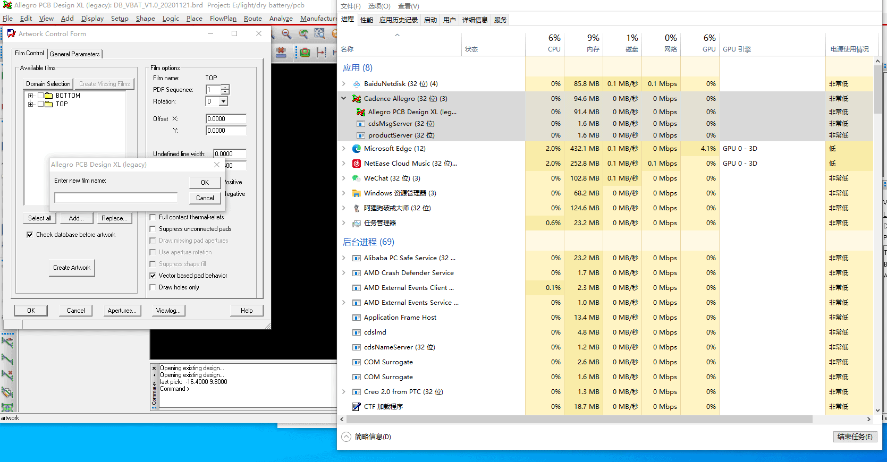Collapse the Cadence Allegro process group
Screen dimensions: 887x462
click(x=344, y=98)
